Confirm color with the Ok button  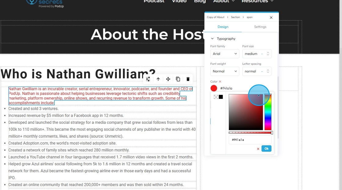click(x=267, y=149)
